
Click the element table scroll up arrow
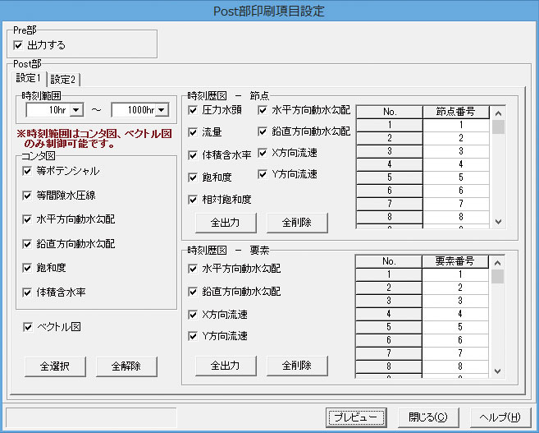[x=497, y=263]
